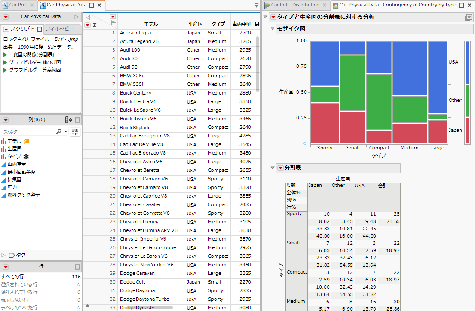
Task: Open the 行 panel red triangle menu
Action: pyautogui.click(x=6, y=267)
